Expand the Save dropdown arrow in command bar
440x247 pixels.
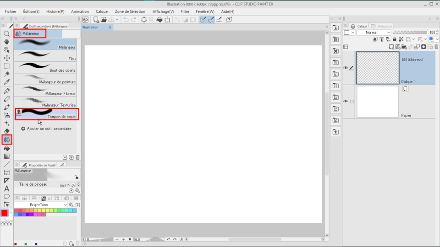click(117, 20)
